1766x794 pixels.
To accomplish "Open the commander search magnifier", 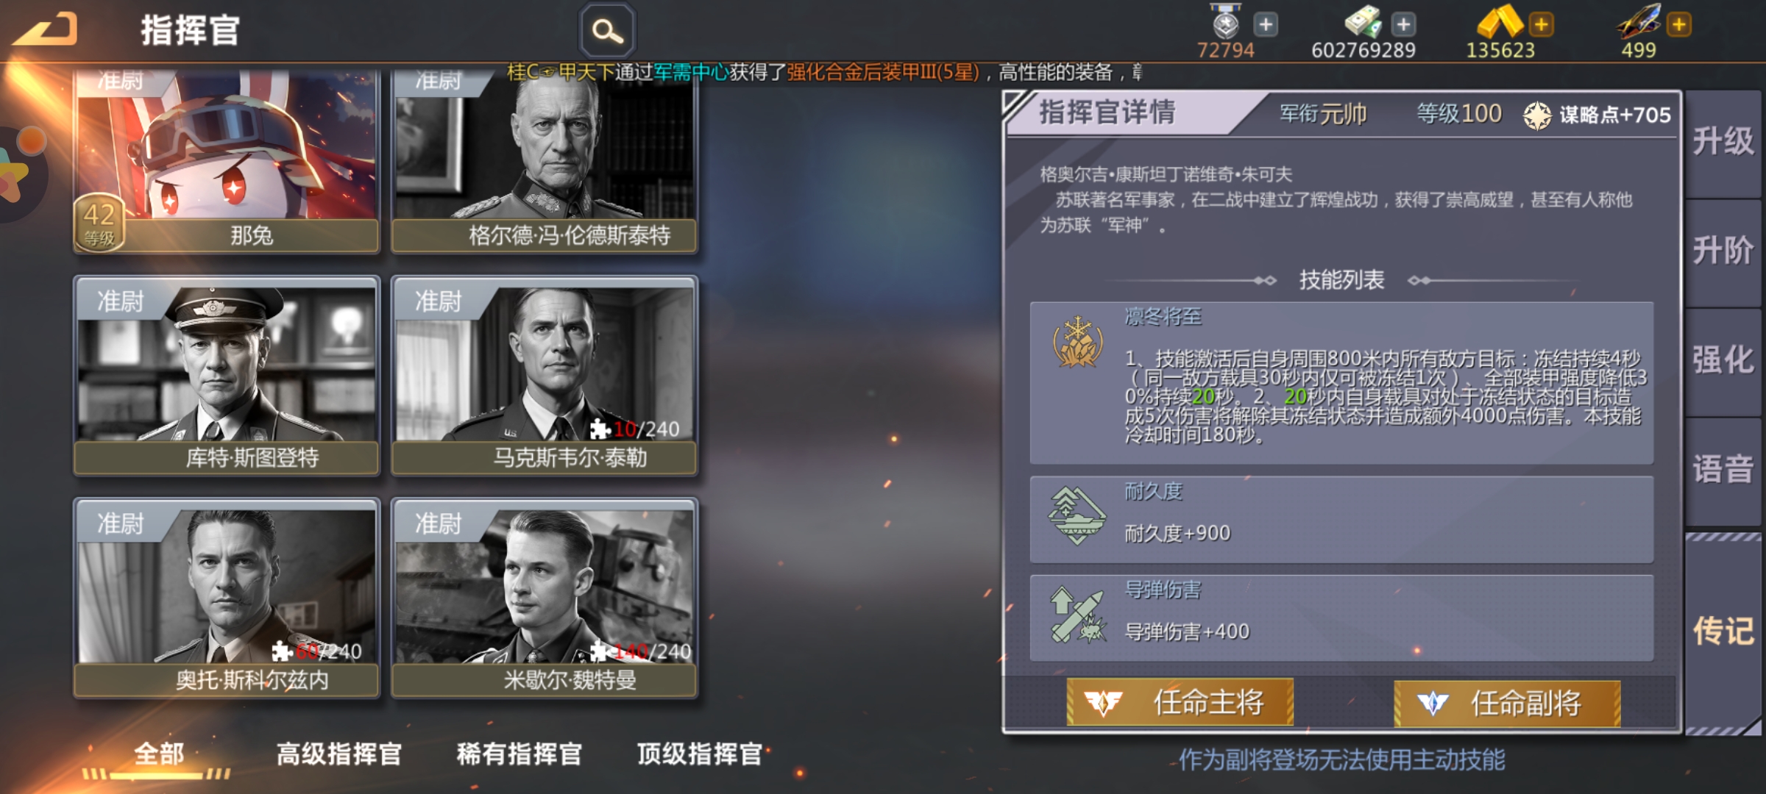I will point(608,31).
